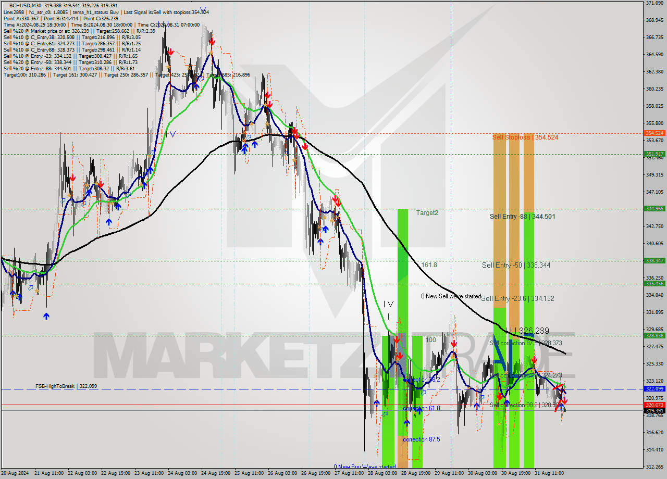Click the 'Sell Entry -50 | 338.344' label
The width and height of the screenshot is (667, 479).
(516, 266)
